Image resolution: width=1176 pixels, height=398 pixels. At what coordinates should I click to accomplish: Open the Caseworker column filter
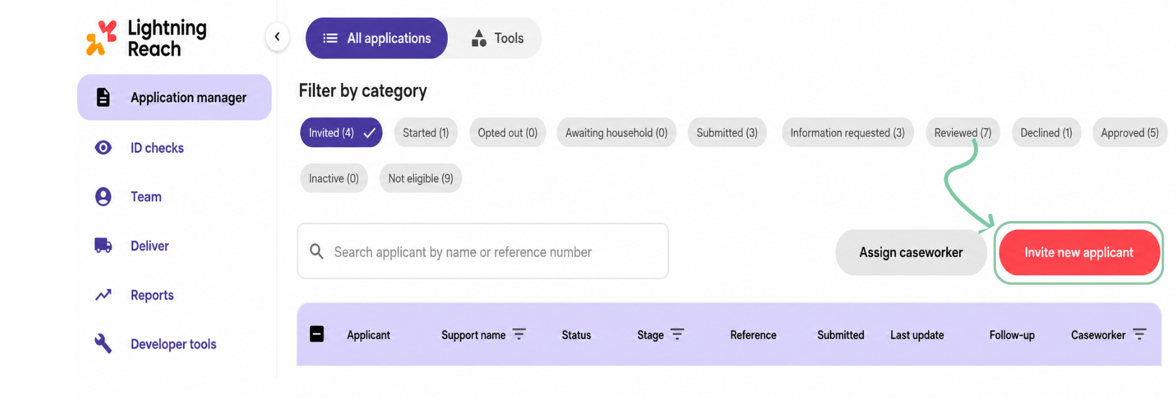click(1139, 334)
